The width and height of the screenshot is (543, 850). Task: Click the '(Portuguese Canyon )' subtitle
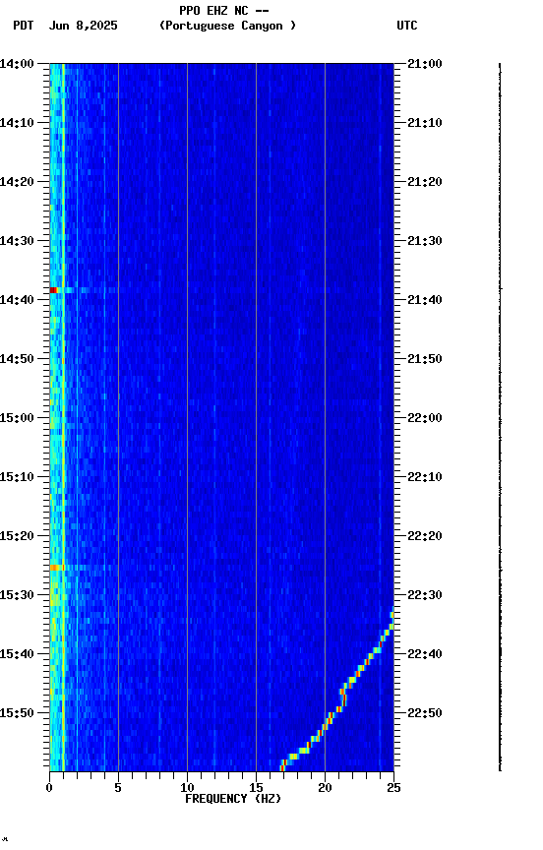coord(227,26)
